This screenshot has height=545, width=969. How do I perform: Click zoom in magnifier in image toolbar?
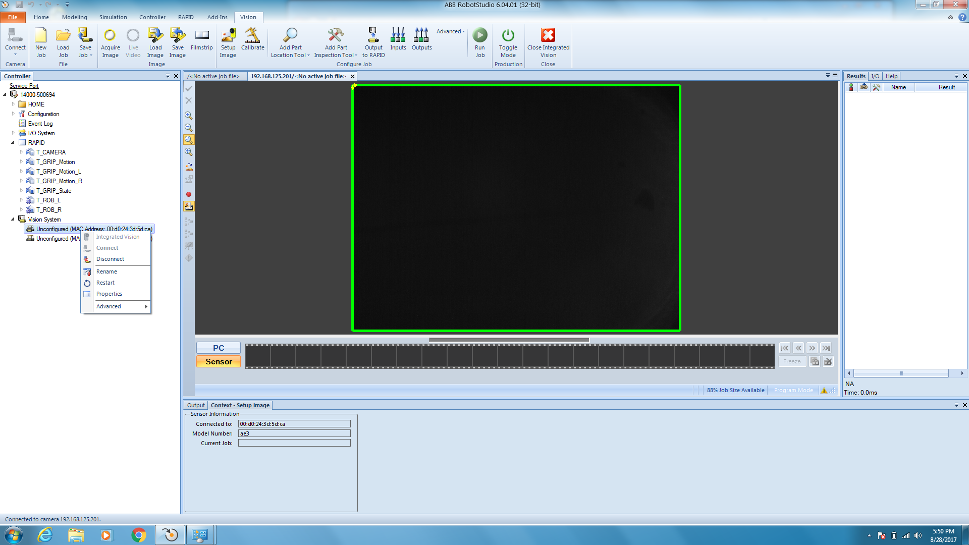(189, 116)
